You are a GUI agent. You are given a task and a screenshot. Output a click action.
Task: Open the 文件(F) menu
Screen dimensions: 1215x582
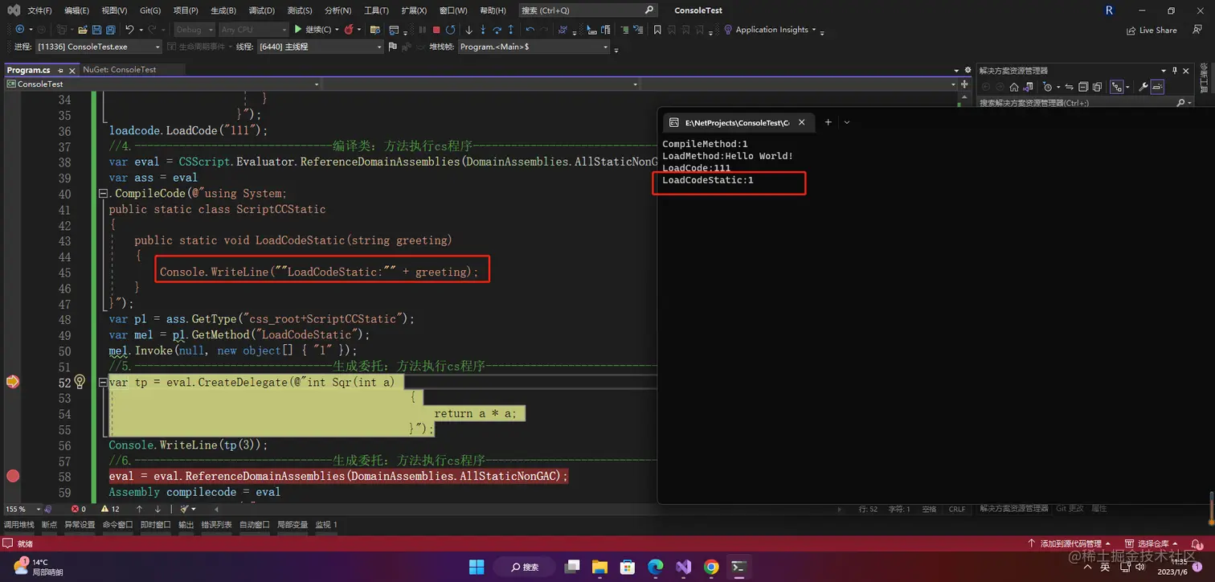39,10
